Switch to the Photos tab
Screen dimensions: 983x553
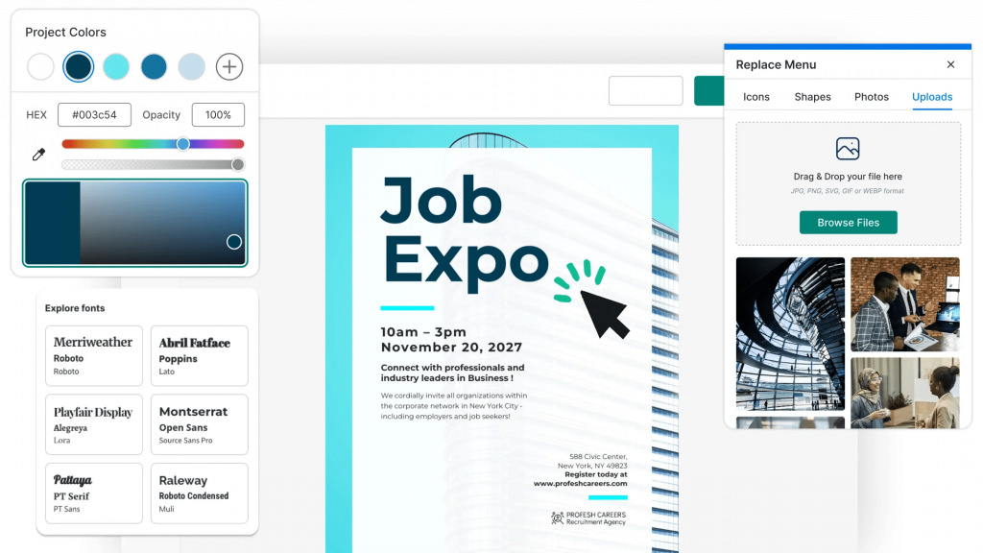pyautogui.click(x=872, y=97)
